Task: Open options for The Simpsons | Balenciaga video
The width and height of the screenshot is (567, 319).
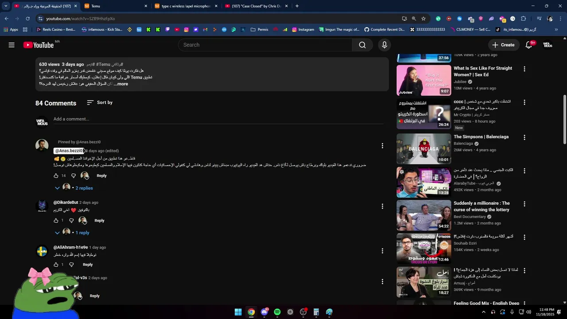Action: pos(524,138)
